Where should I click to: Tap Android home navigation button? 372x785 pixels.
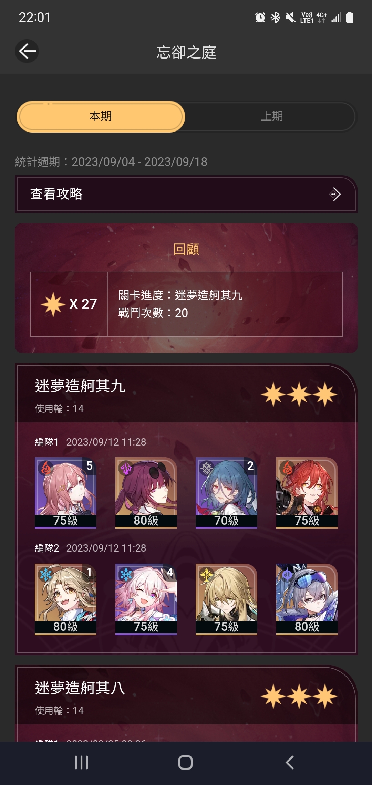click(x=185, y=763)
